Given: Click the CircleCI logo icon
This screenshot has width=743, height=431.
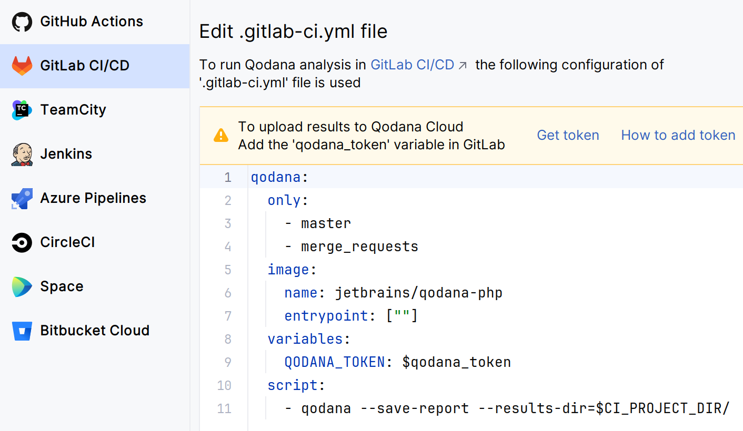Looking at the screenshot, I should pos(21,242).
